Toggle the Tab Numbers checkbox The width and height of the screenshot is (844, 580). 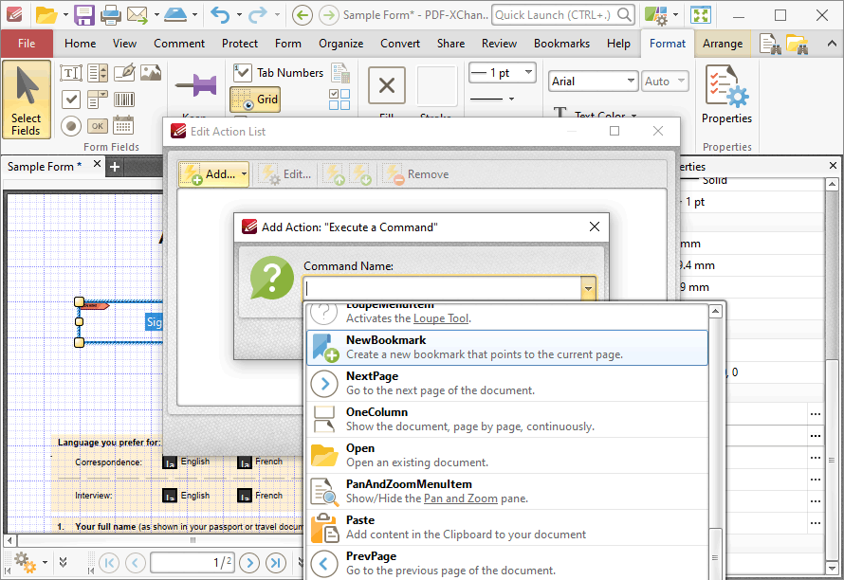click(x=242, y=73)
